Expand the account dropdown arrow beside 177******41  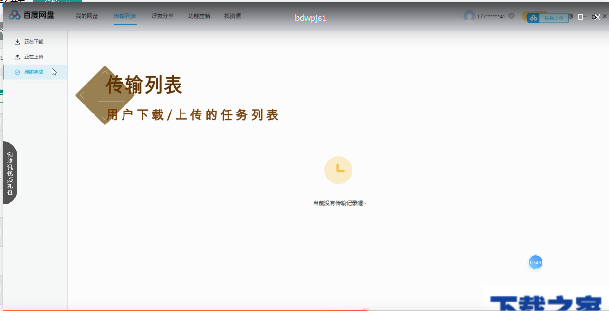click(x=511, y=16)
